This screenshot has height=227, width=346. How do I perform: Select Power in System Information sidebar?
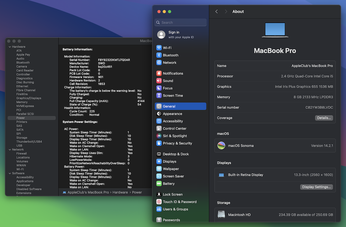tap(32, 118)
